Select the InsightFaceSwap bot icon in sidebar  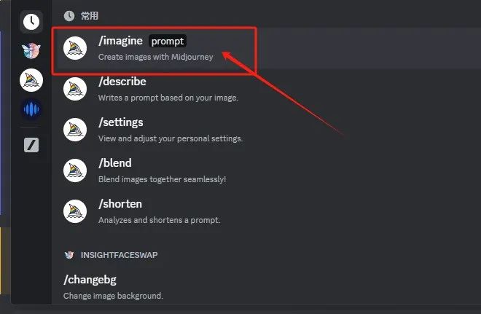(x=31, y=50)
